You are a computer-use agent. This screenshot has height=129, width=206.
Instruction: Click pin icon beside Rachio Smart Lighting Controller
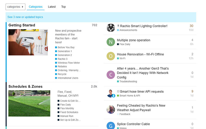coord(118,26)
